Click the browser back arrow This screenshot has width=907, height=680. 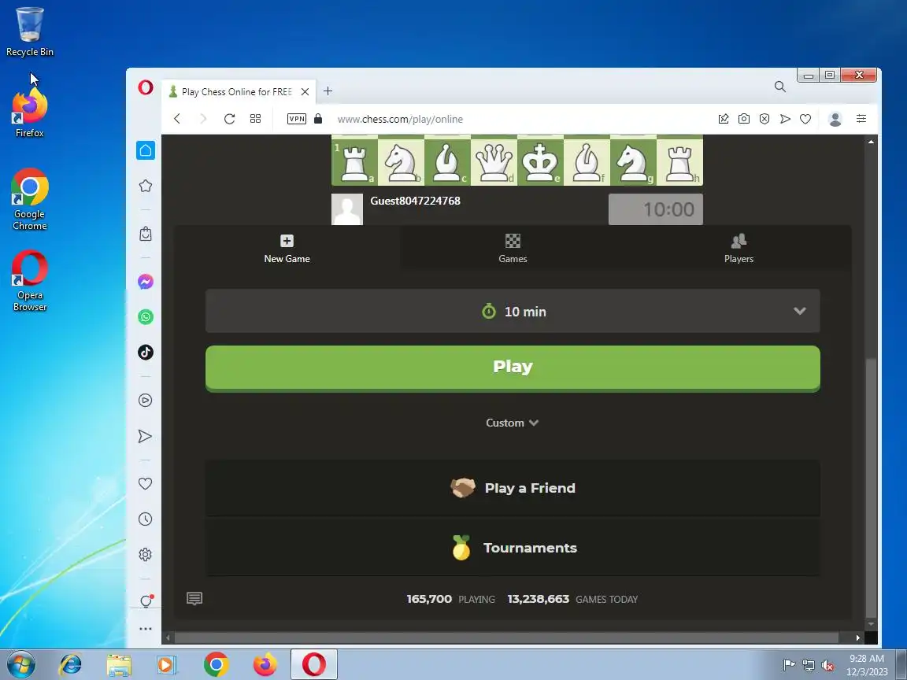coord(178,119)
